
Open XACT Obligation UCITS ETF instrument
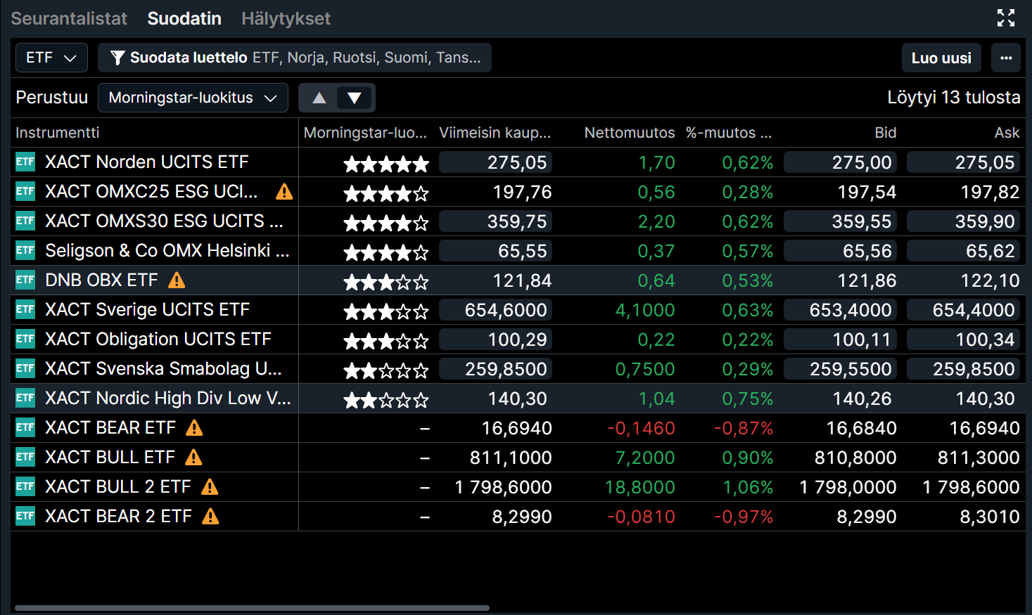click(x=158, y=339)
